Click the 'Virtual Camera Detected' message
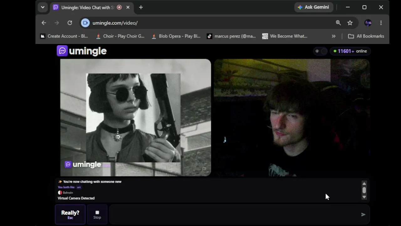This screenshot has width=401, height=226. click(x=76, y=198)
